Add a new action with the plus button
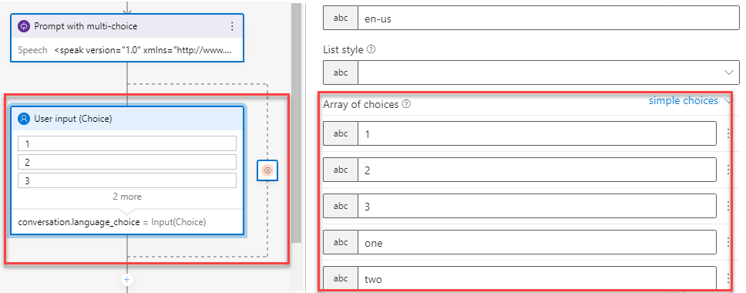 point(127,280)
